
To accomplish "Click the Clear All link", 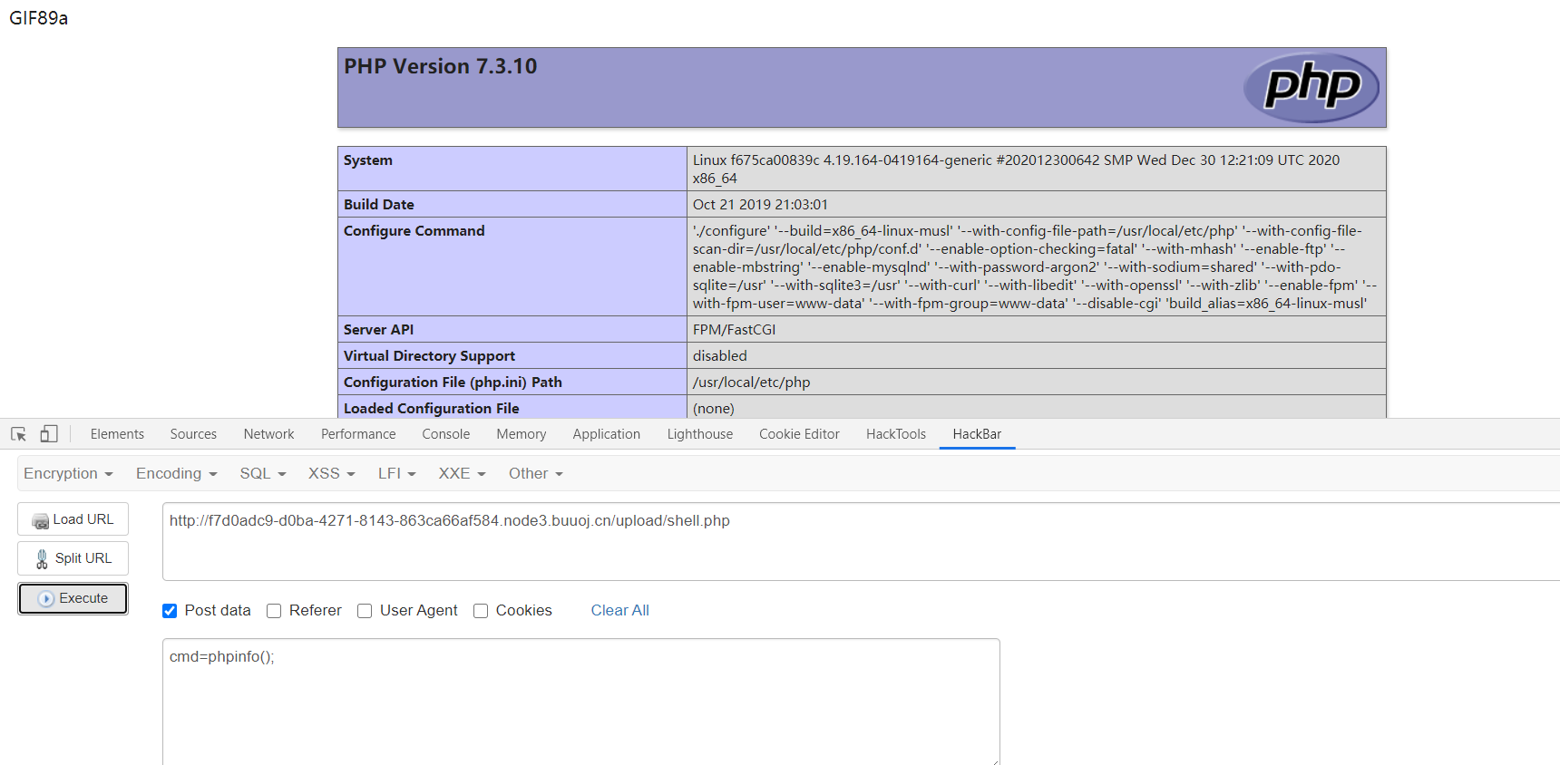I will point(620,611).
